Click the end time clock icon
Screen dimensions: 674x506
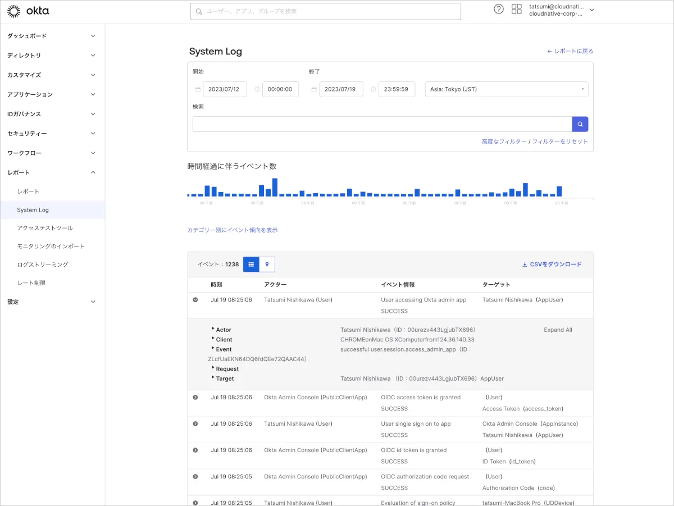[373, 89]
